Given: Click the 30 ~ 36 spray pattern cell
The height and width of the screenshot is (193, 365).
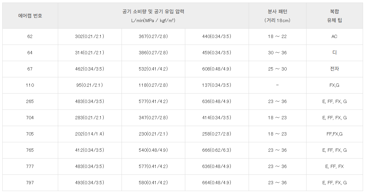Looking at the screenshot, I should coord(277,53).
